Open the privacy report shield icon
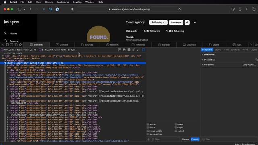 click(x=73, y=9)
